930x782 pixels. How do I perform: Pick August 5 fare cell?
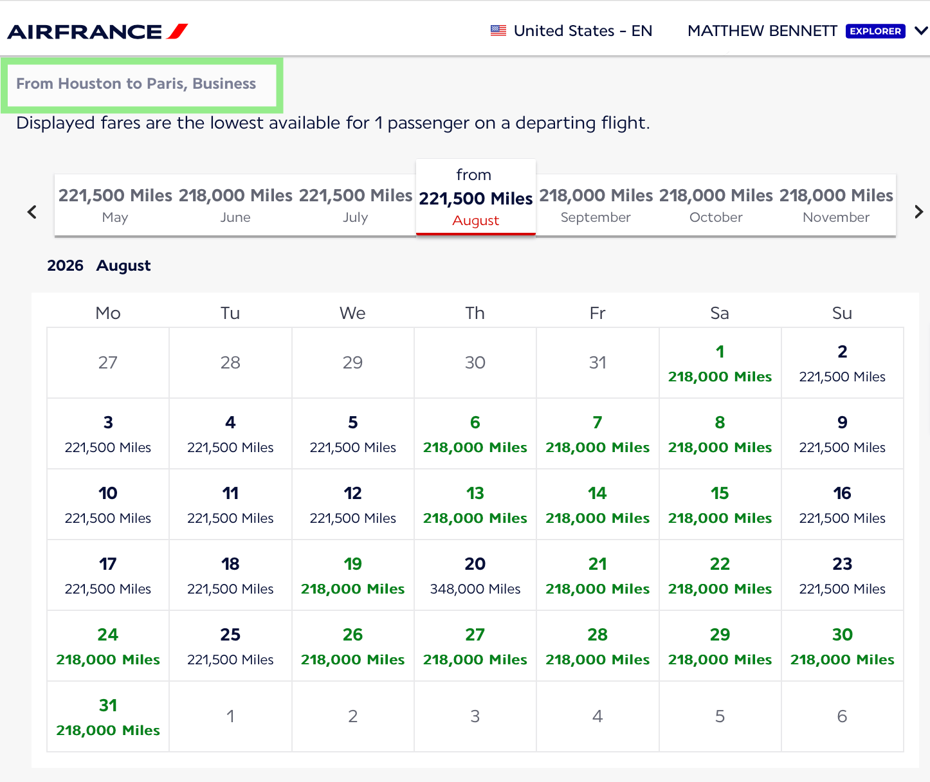(x=353, y=433)
